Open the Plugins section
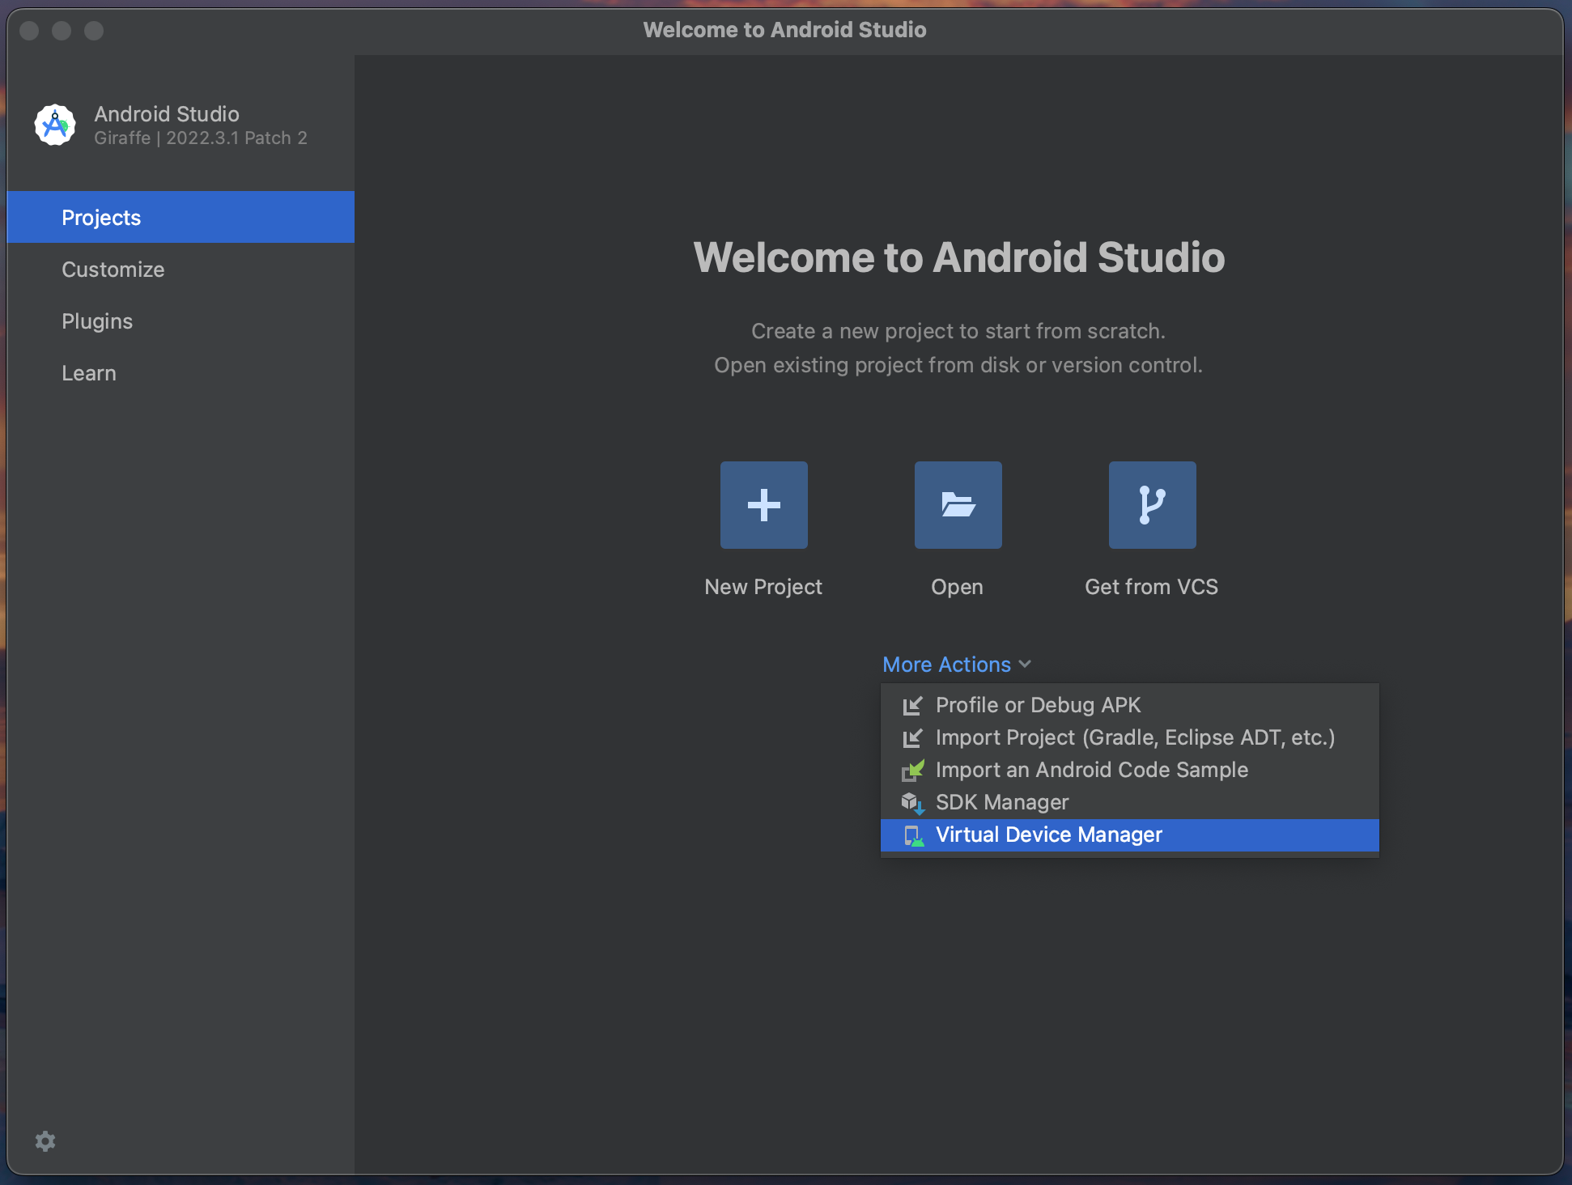The height and width of the screenshot is (1185, 1572). pyautogui.click(x=97, y=321)
